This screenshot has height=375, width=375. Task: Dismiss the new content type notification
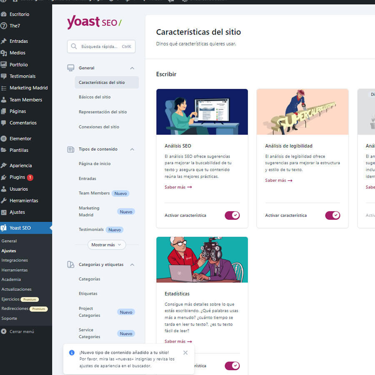(185, 352)
